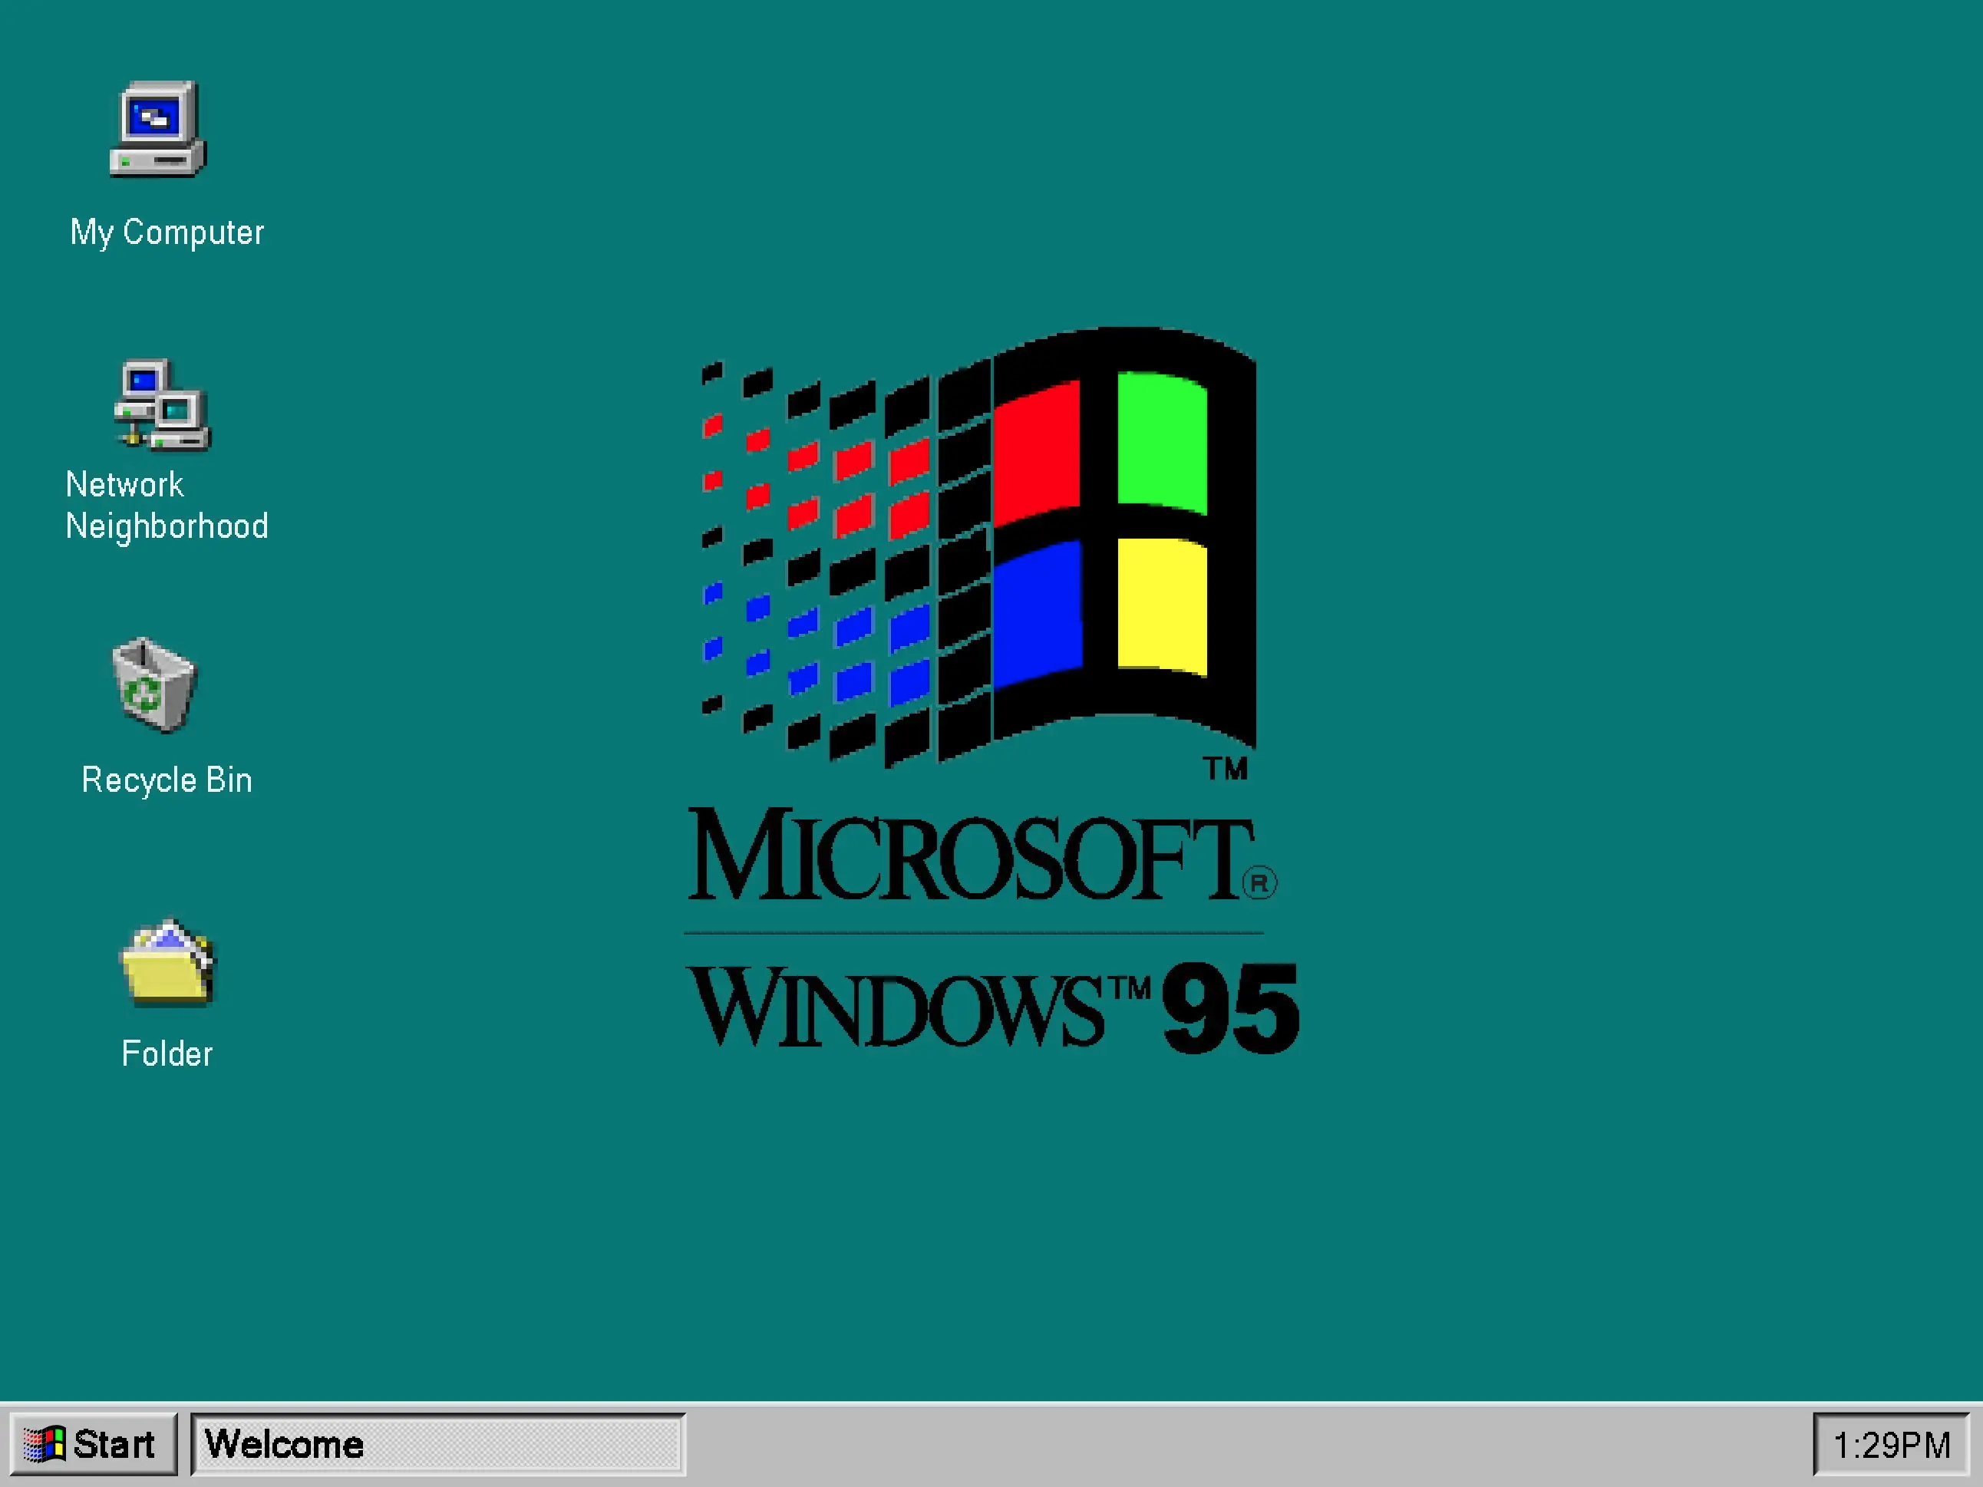
Task: Click the Folder label text
Action: [167, 1054]
